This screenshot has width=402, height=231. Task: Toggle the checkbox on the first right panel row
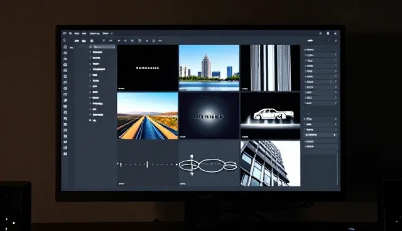[x=306, y=55]
